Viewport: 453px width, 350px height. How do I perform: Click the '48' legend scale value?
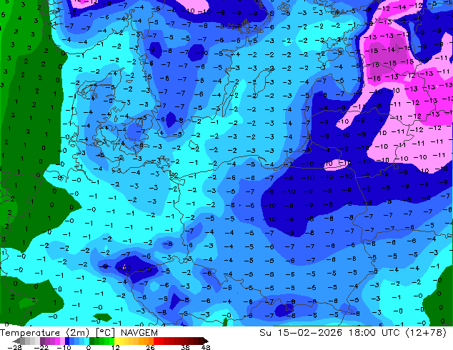(x=206, y=347)
